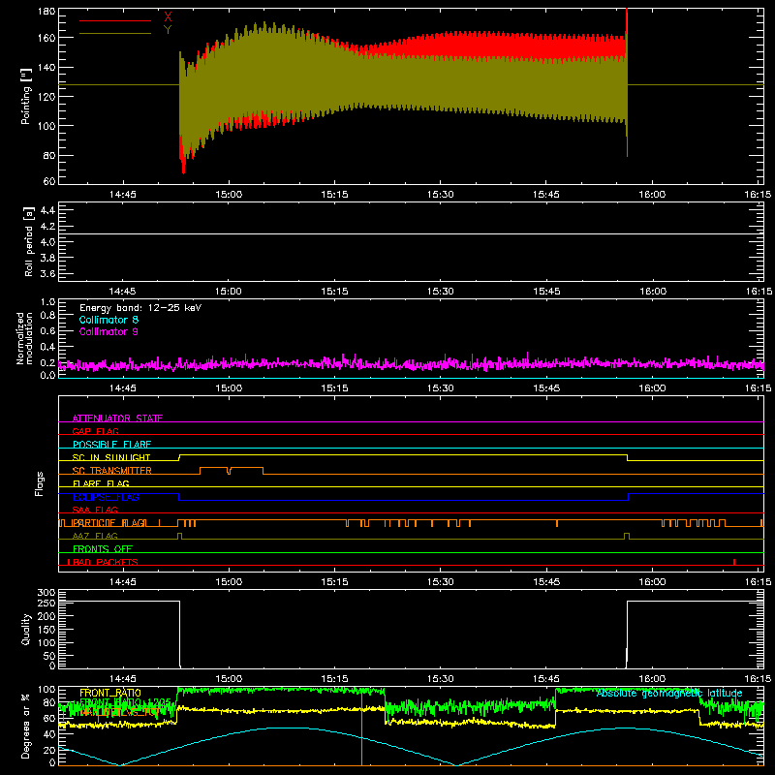Click the red X legend line

point(115,20)
